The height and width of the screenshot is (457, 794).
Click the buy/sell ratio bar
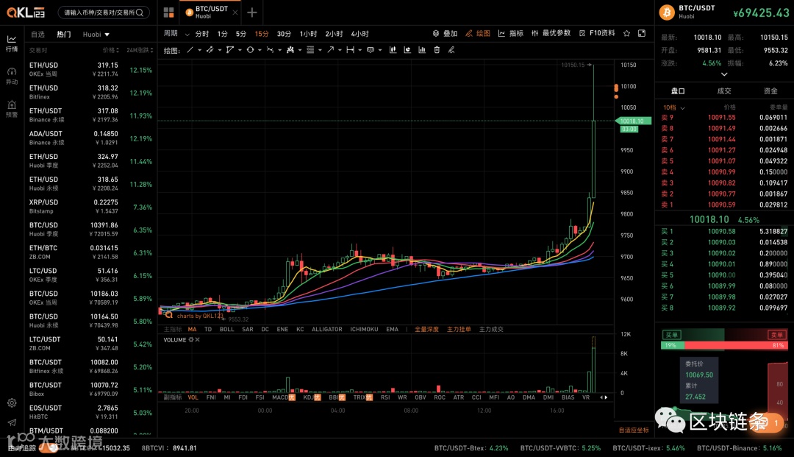pyautogui.click(x=724, y=345)
